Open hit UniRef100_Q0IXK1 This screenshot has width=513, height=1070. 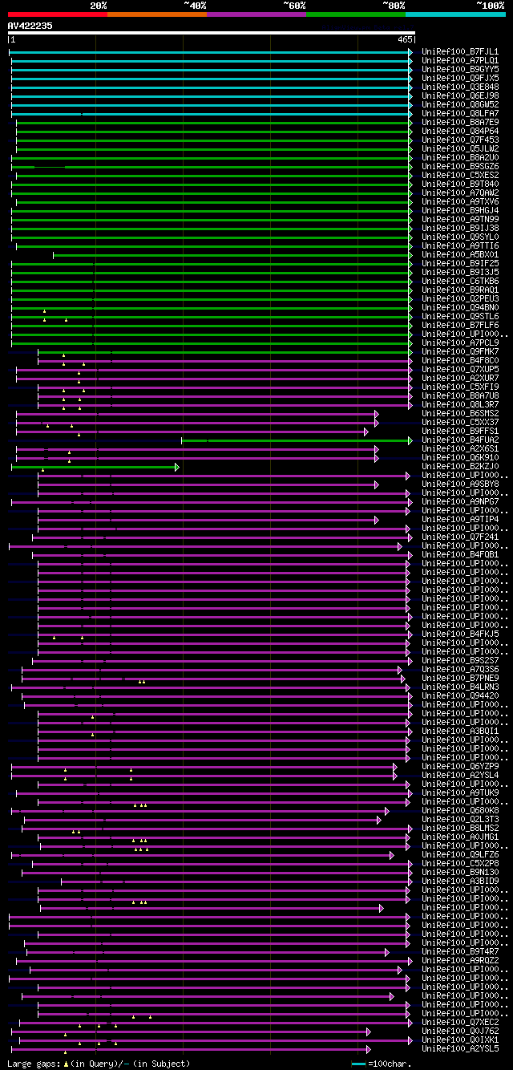pyautogui.click(x=460, y=1040)
